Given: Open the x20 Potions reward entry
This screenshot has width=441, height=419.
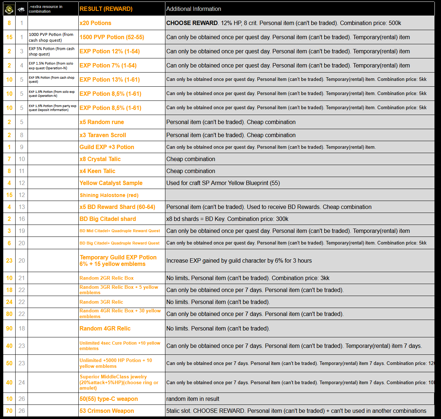Looking at the screenshot, I should [95, 23].
